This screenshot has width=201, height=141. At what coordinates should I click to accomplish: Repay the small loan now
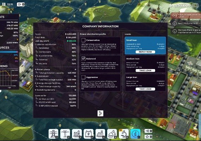point(145,52)
